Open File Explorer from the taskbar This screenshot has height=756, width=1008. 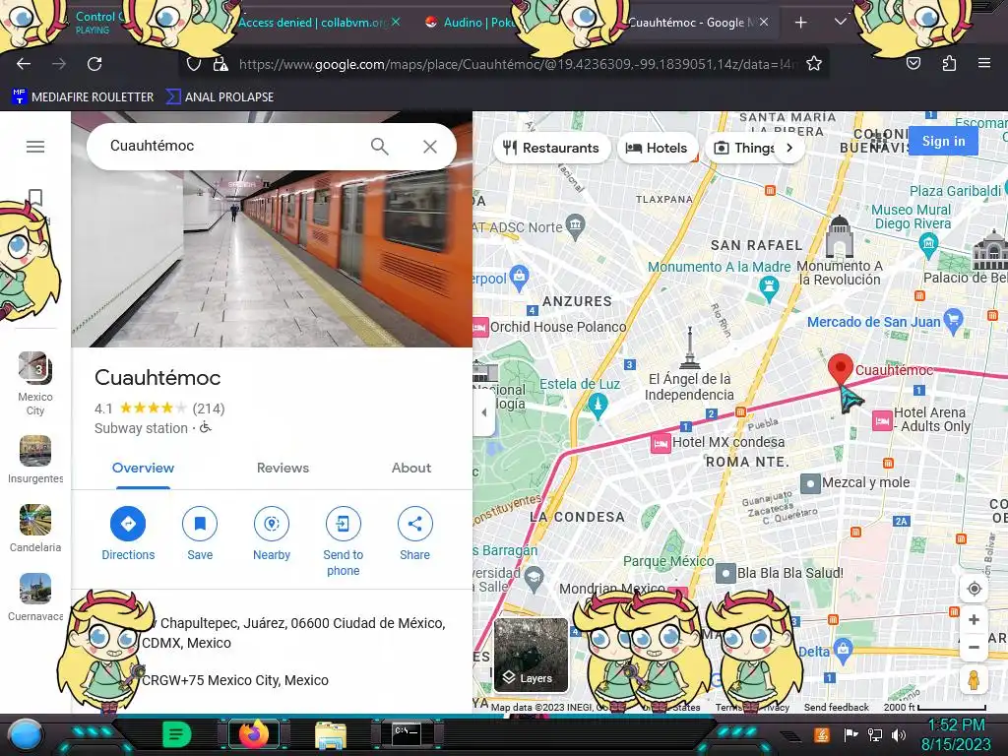pos(331,734)
